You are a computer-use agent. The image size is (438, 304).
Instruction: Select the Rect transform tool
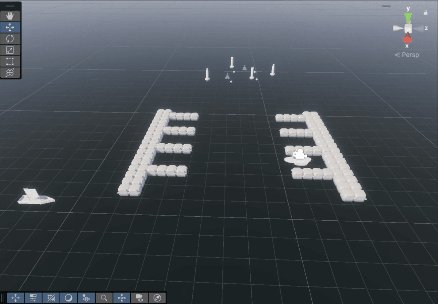(10, 61)
